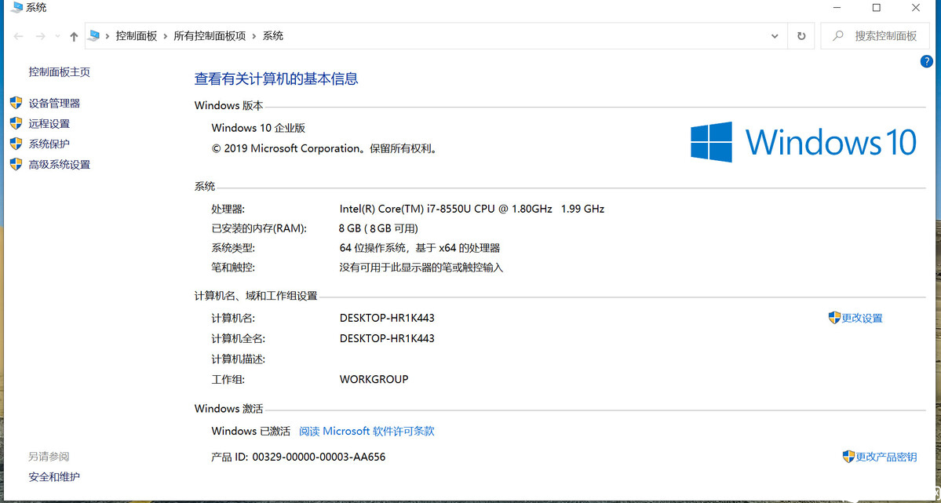The height and width of the screenshot is (503, 941).
Task: Click the 8 GB (8 GB 可用) value
Action: [x=378, y=228]
